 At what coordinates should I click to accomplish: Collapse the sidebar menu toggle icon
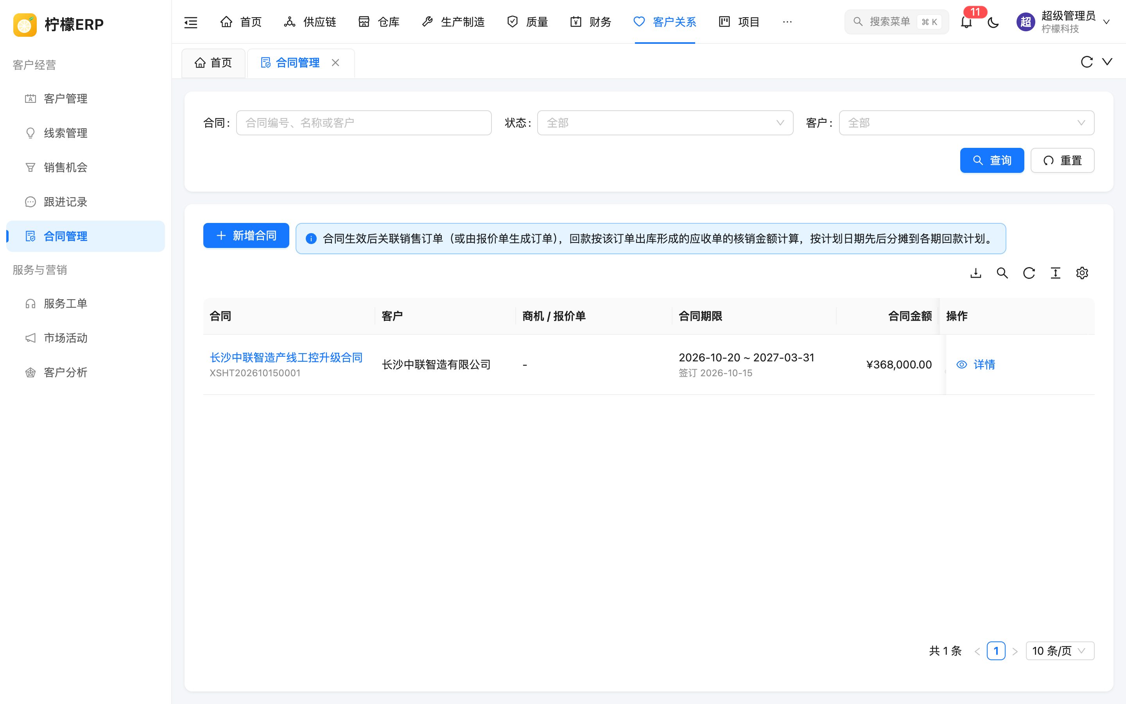pyautogui.click(x=191, y=22)
